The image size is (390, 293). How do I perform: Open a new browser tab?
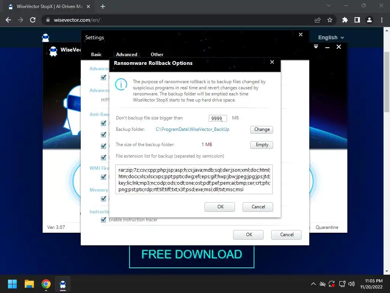(x=103, y=6)
